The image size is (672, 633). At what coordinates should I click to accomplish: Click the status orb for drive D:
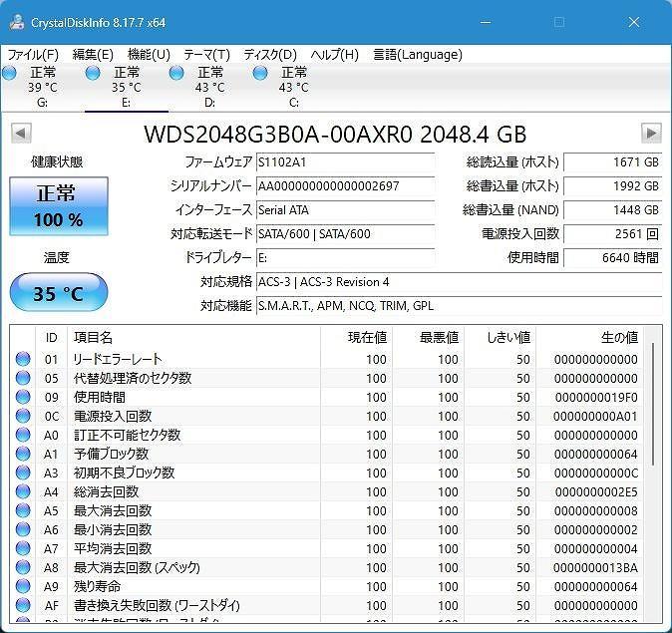click(x=176, y=74)
